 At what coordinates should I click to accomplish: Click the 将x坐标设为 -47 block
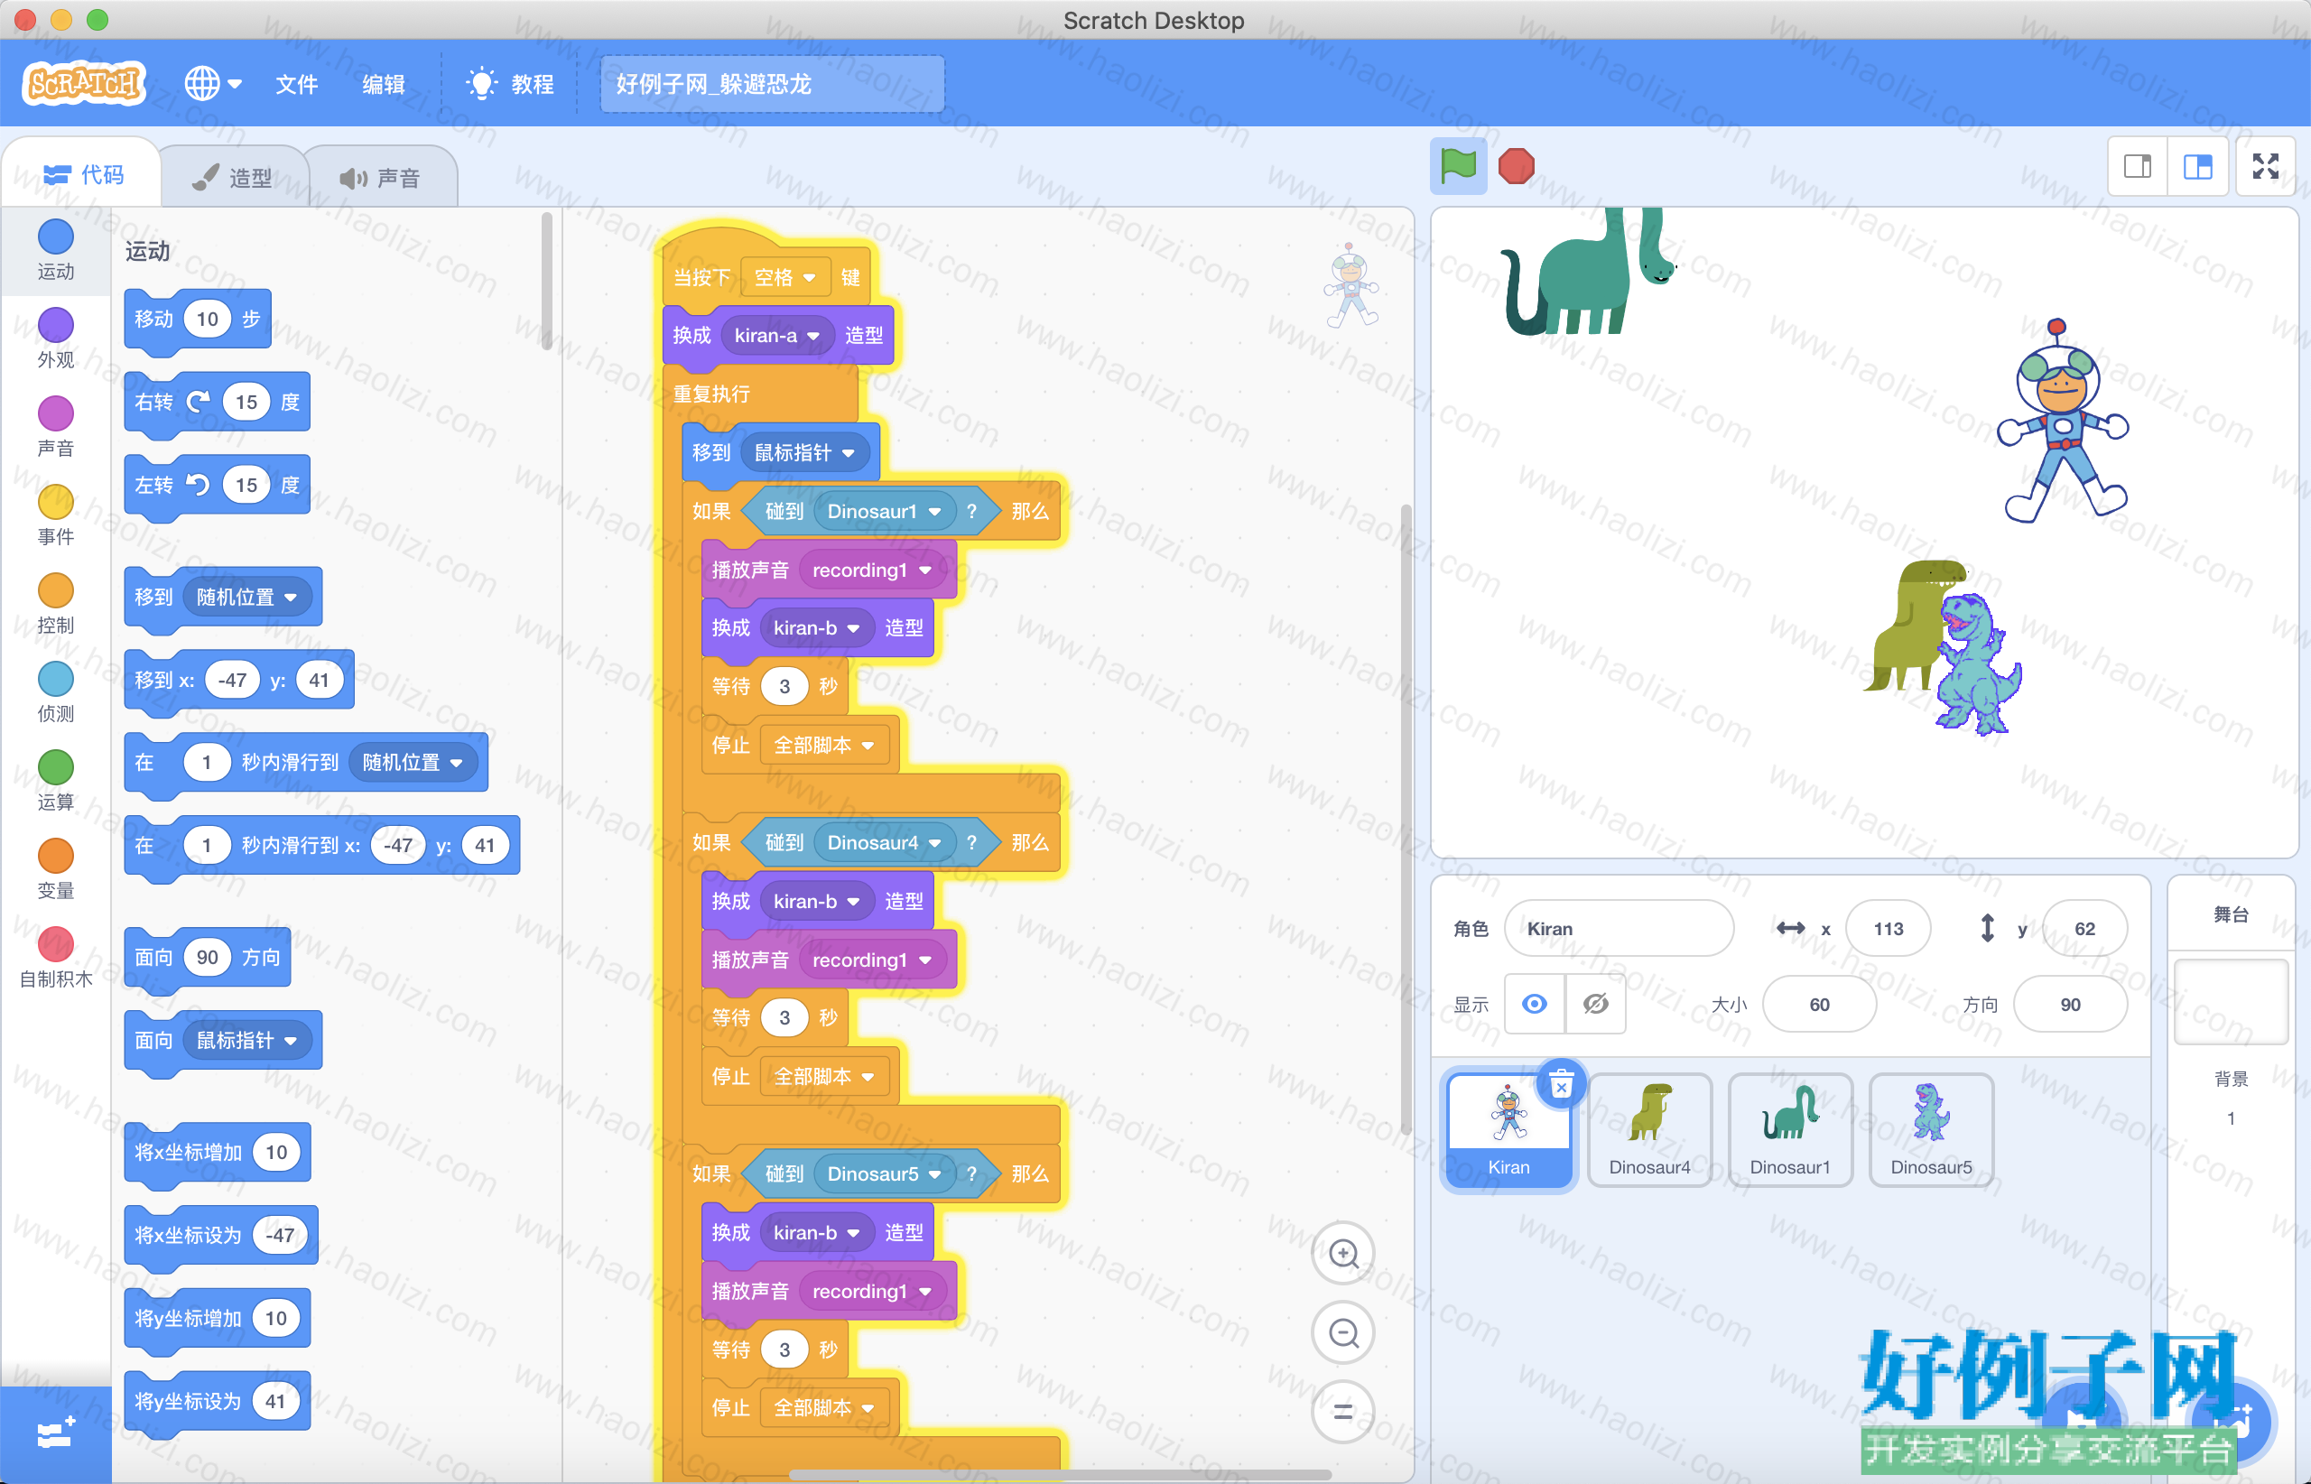[x=220, y=1236]
